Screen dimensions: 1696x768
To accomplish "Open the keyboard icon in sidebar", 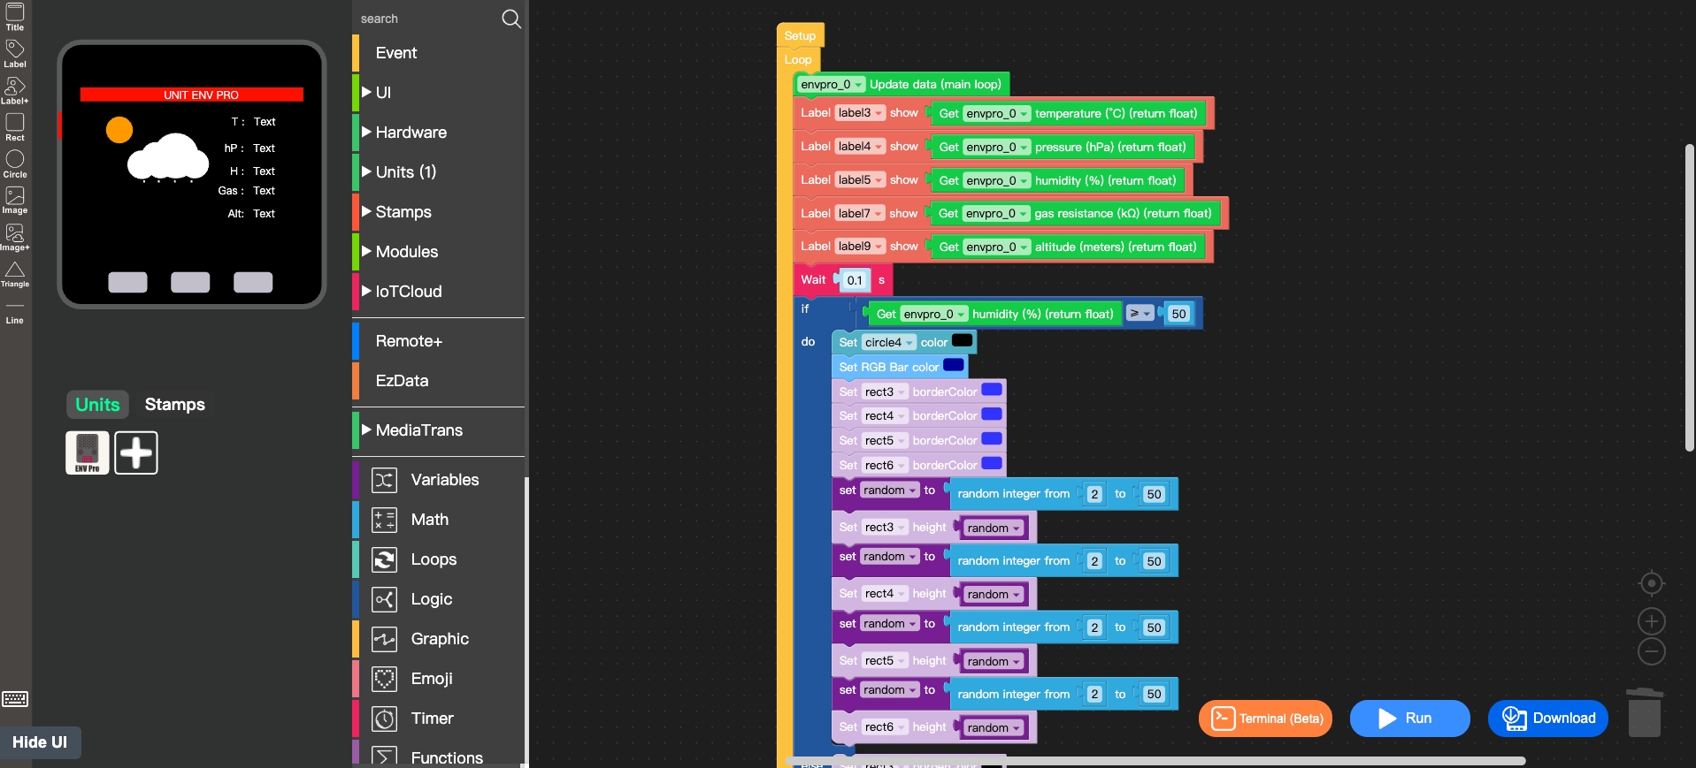I will pyautogui.click(x=15, y=699).
